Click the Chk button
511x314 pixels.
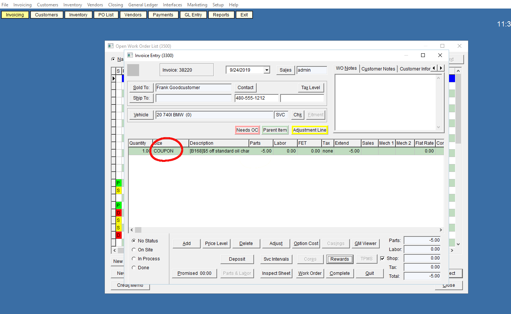[298, 115]
